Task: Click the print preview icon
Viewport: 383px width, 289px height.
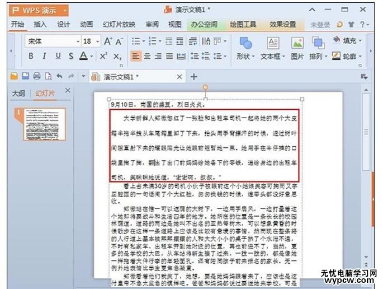Action: (48, 76)
